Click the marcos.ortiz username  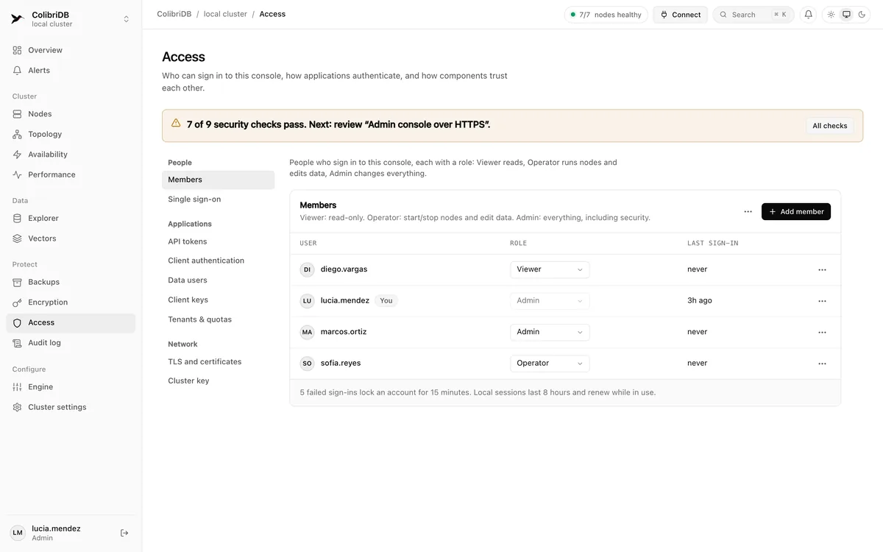tap(344, 332)
